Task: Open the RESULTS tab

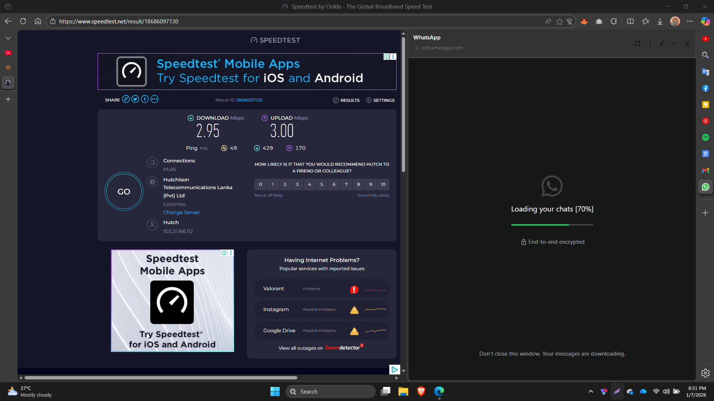Action: click(346, 100)
